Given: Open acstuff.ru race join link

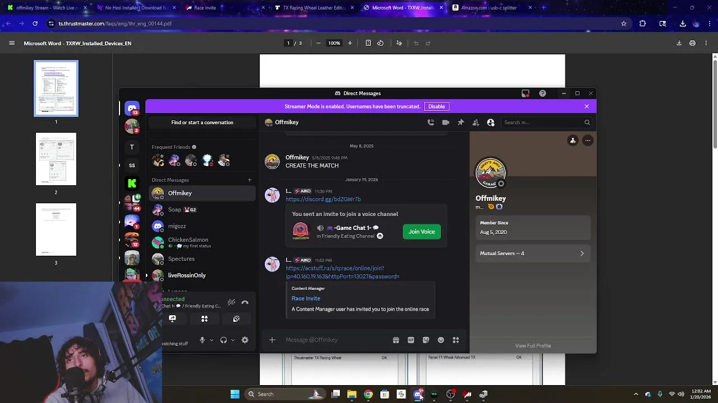Looking at the screenshot, I should 342,272.
